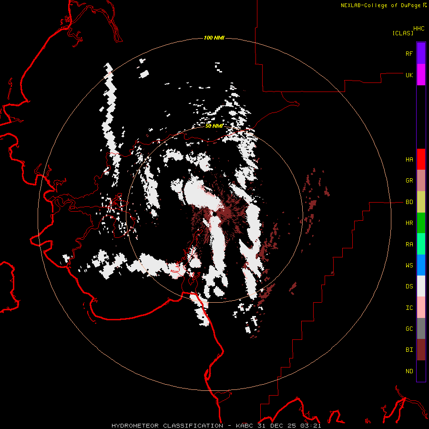Click the ND black legend swatch
Image resolution: width=429 pixels, height=429 pixels.
[421, 371]
